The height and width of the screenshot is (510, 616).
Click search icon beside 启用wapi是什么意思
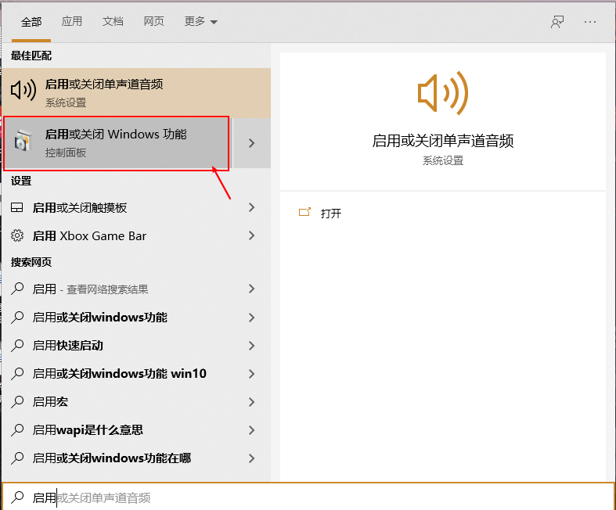[17, 430]
